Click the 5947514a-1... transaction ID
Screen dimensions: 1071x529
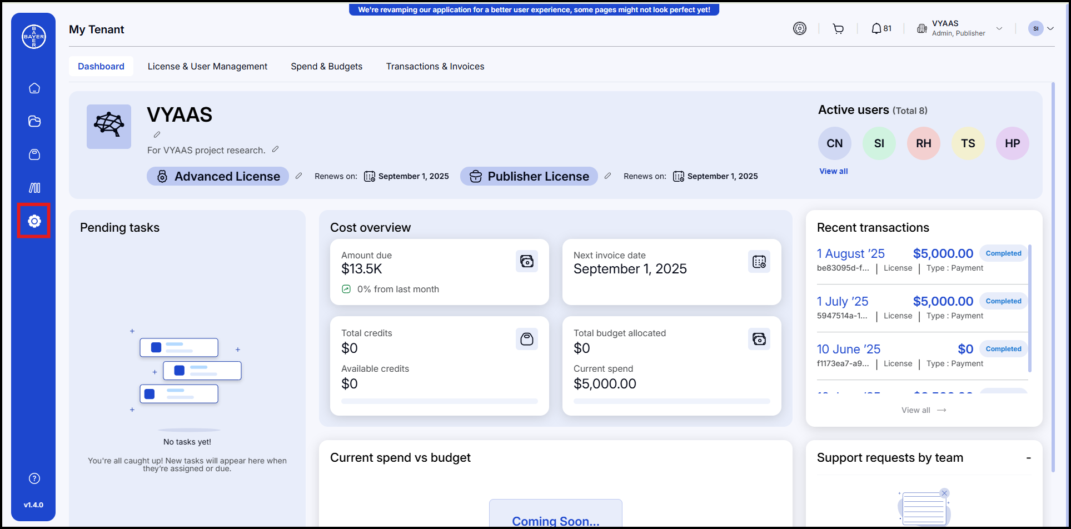[842, 316]
